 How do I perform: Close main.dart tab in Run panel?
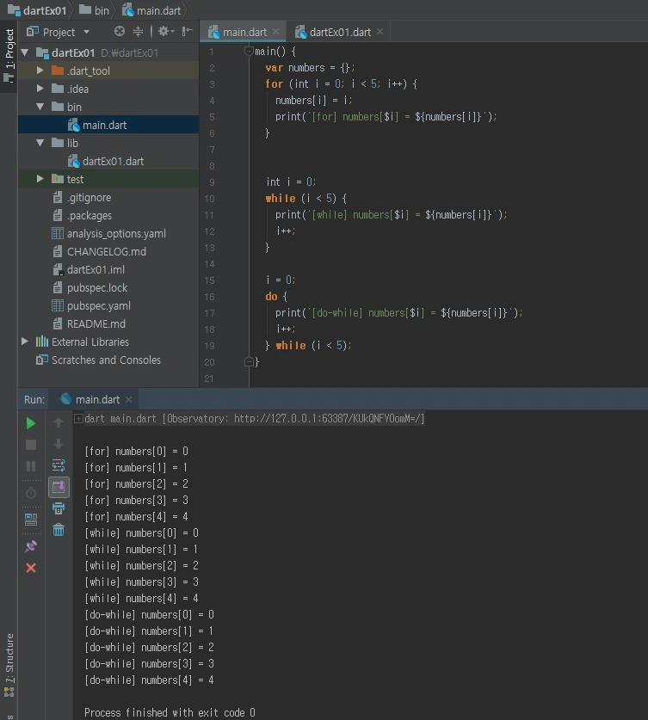click(x=128, y=399)
